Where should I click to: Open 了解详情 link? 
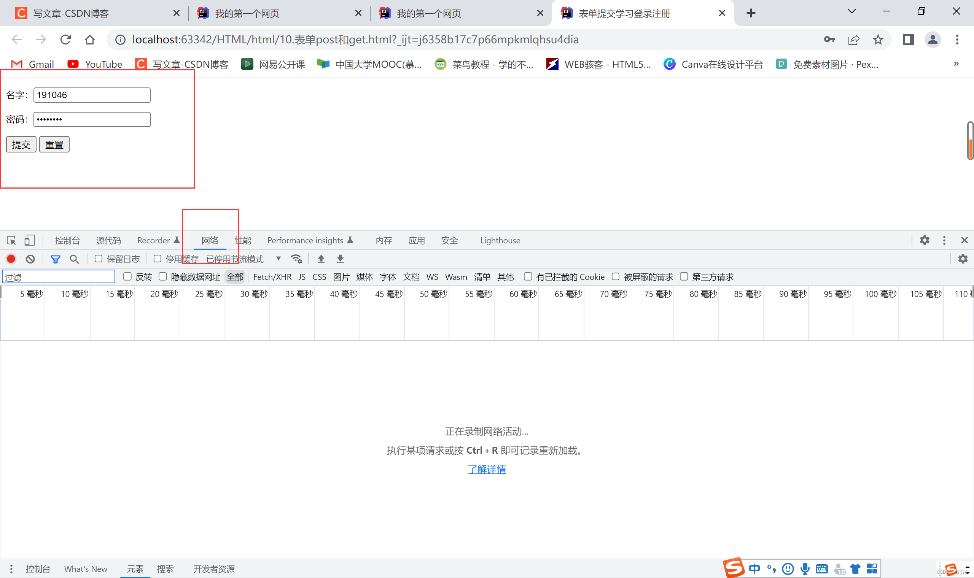pyautogui.click(x=487, y=469)
